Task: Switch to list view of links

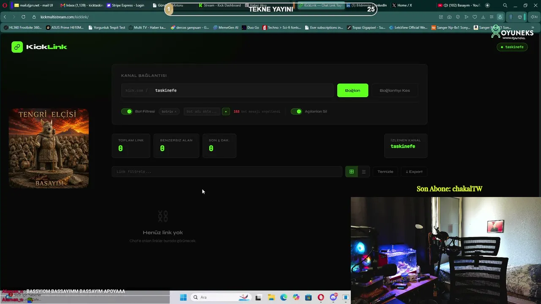Action: click(x=363, y=172)
